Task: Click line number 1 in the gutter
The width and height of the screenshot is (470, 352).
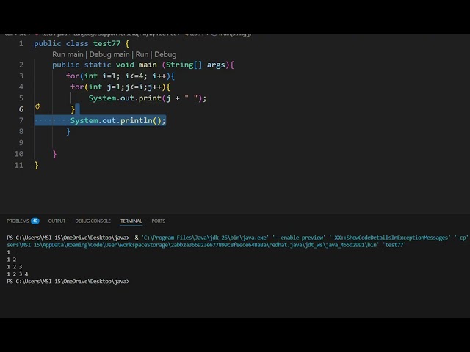Action: pos(21,44)
